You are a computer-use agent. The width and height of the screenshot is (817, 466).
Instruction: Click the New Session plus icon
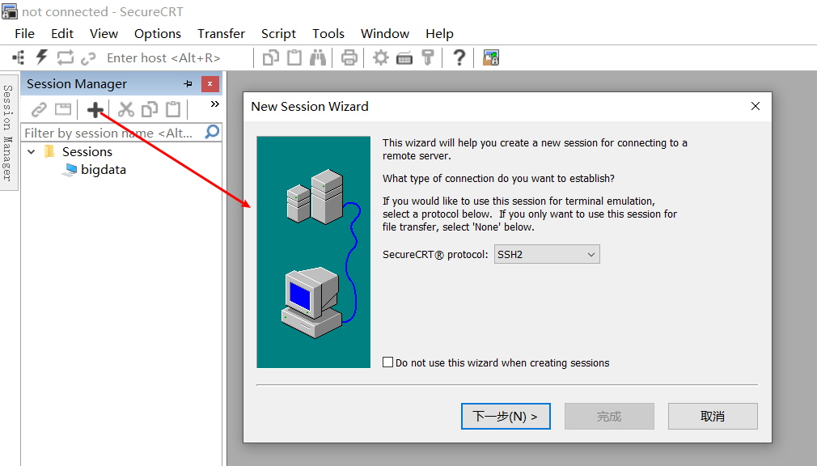pos(95,109)
